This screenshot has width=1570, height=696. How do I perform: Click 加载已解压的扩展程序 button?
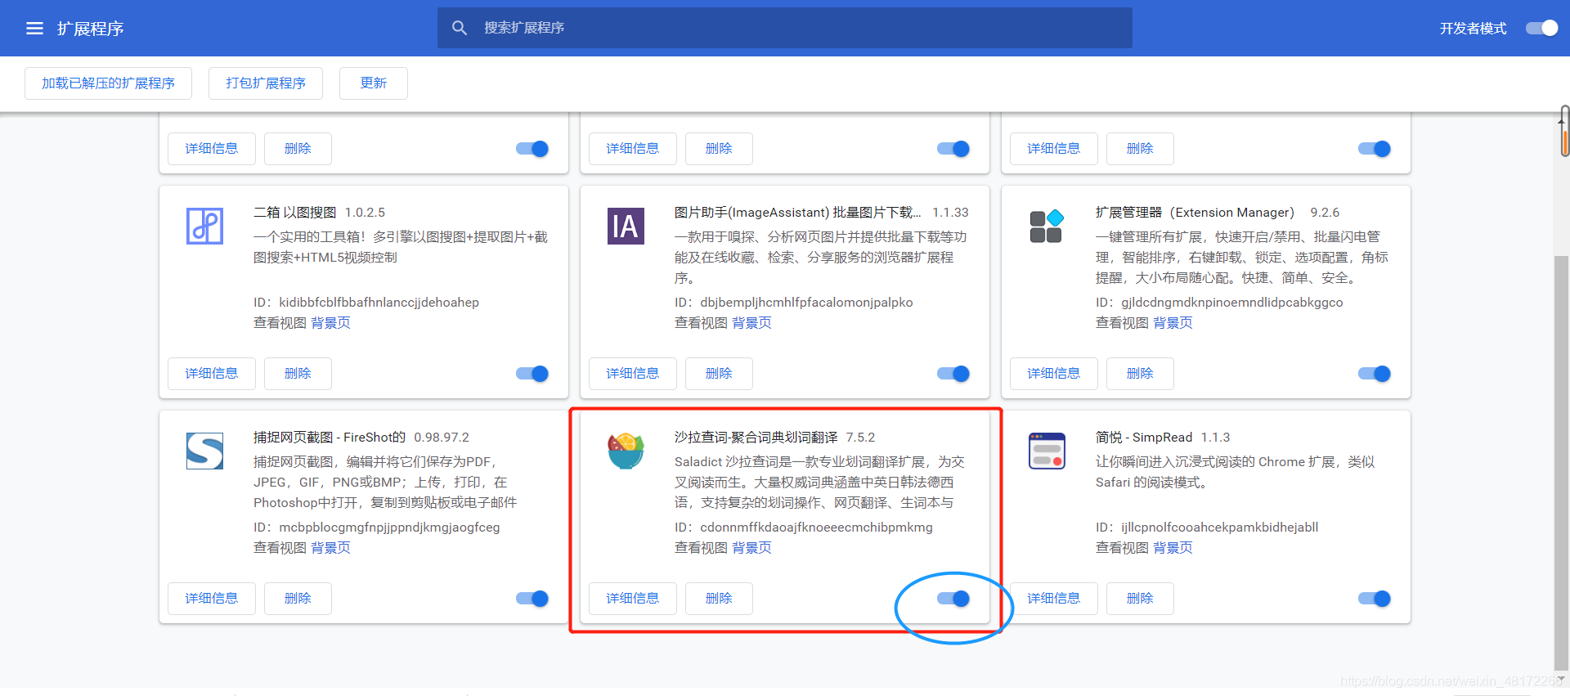tap(108, 83)
